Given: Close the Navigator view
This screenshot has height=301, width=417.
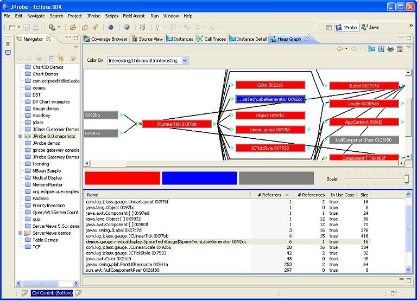Looking at the screenshot, I should (x=48, y=39).
